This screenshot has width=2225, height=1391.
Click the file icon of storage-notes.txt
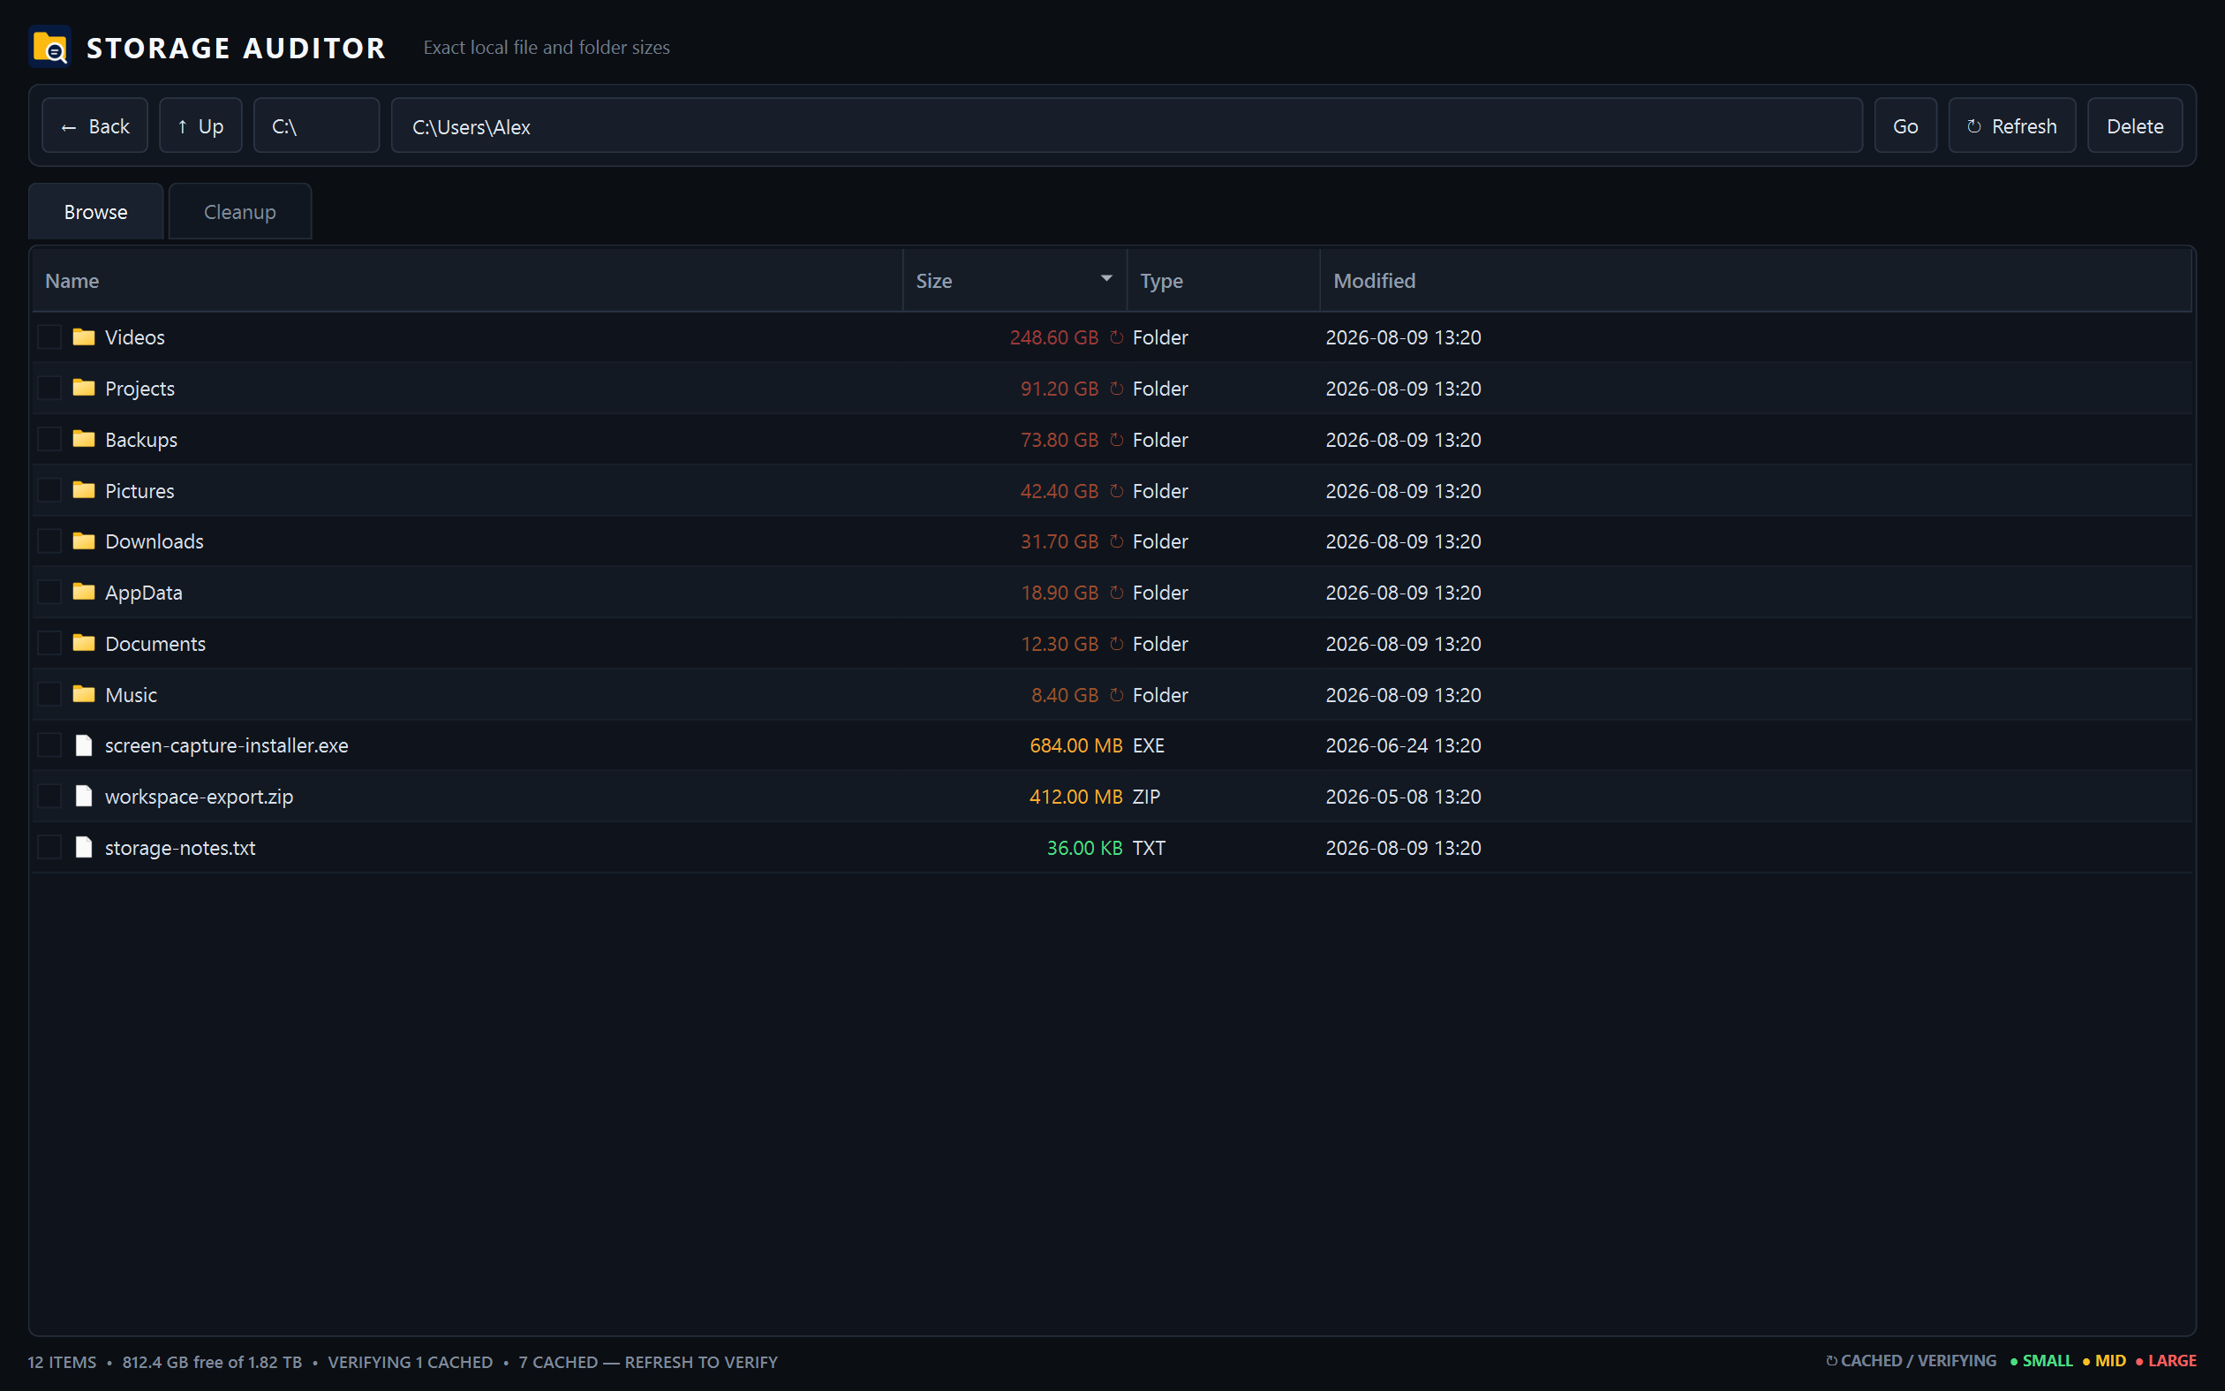(84, 847)
